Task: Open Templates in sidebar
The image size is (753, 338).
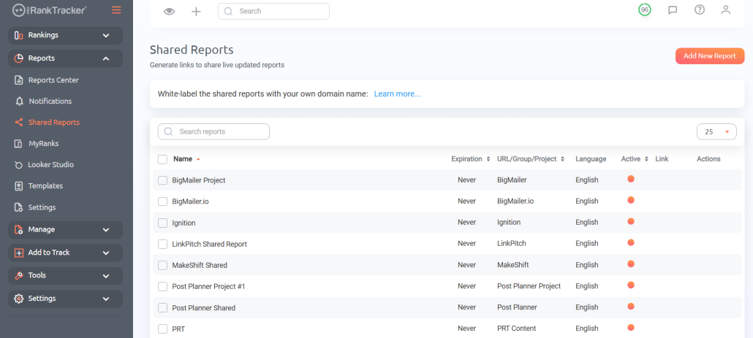Action: (45, 185)
